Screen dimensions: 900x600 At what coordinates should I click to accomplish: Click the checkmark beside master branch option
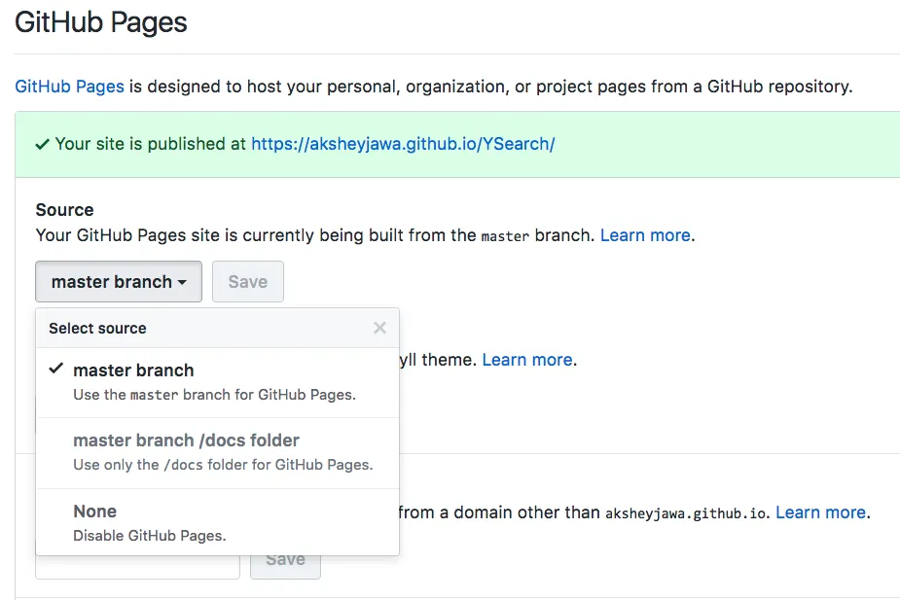point(56,370)
